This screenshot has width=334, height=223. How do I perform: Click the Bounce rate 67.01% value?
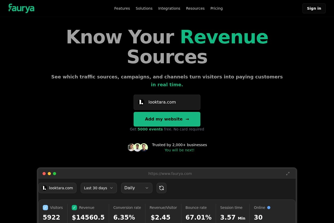tap(199, 218)
